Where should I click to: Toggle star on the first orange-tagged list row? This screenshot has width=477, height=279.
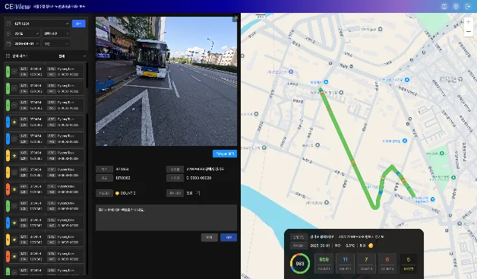click(x=14, y=189)
